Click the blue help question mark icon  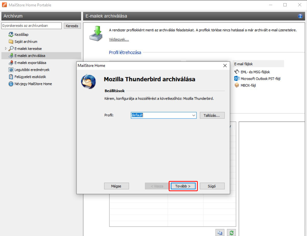click(300, 16)
